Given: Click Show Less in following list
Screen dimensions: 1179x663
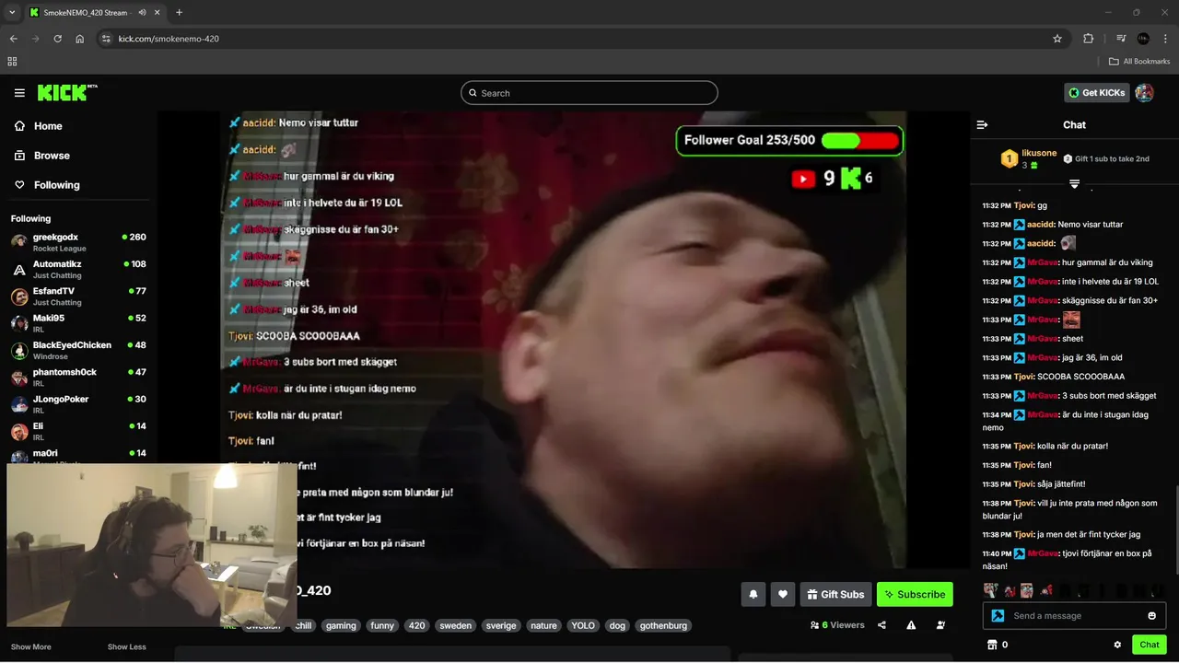Looking at the screenshot, I should [127, 646].
